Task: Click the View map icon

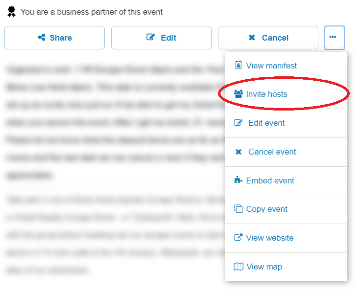Action: click(x=239, y=267)
